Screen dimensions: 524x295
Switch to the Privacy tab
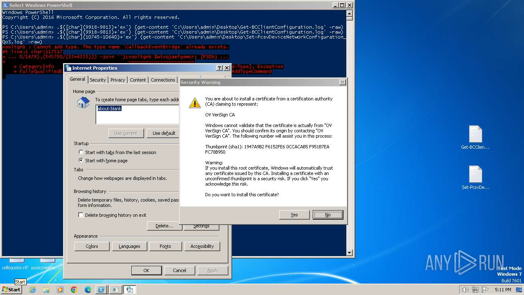(117, 80)
